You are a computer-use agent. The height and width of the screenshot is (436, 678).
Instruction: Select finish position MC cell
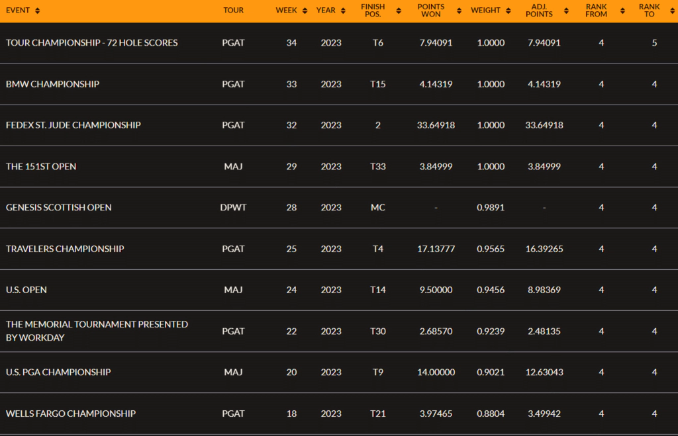point(378,208)
